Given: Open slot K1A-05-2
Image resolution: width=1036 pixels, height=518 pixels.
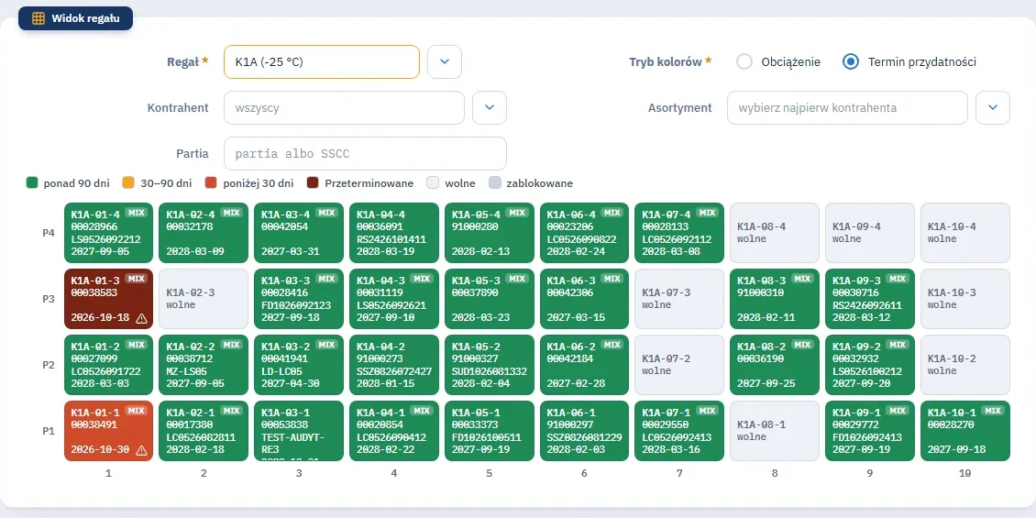Looking at the screenshot, I should (489, 365).
